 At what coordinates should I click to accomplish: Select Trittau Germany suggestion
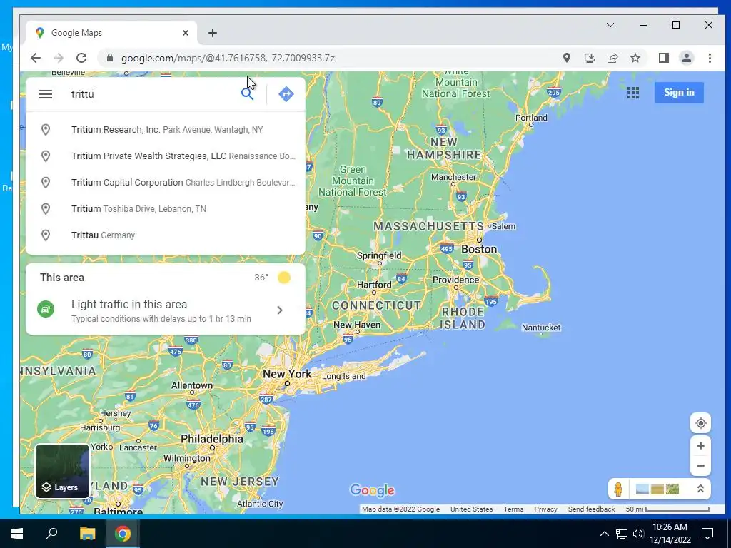tap(166, 235)
